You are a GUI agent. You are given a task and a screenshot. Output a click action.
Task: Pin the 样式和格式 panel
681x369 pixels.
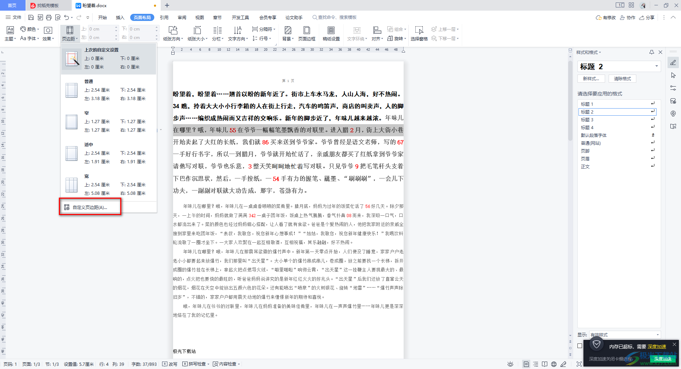652,52
